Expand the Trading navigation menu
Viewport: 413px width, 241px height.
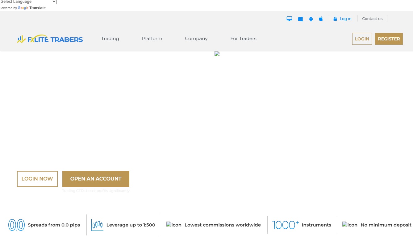coord(110,39)
